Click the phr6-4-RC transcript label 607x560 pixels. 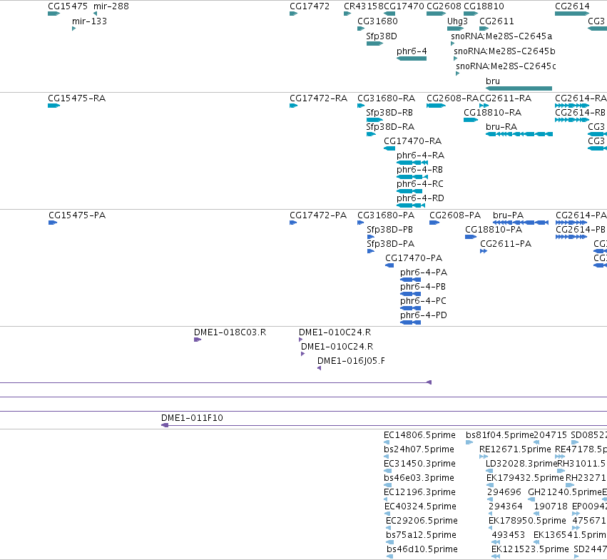coord(420,184)
